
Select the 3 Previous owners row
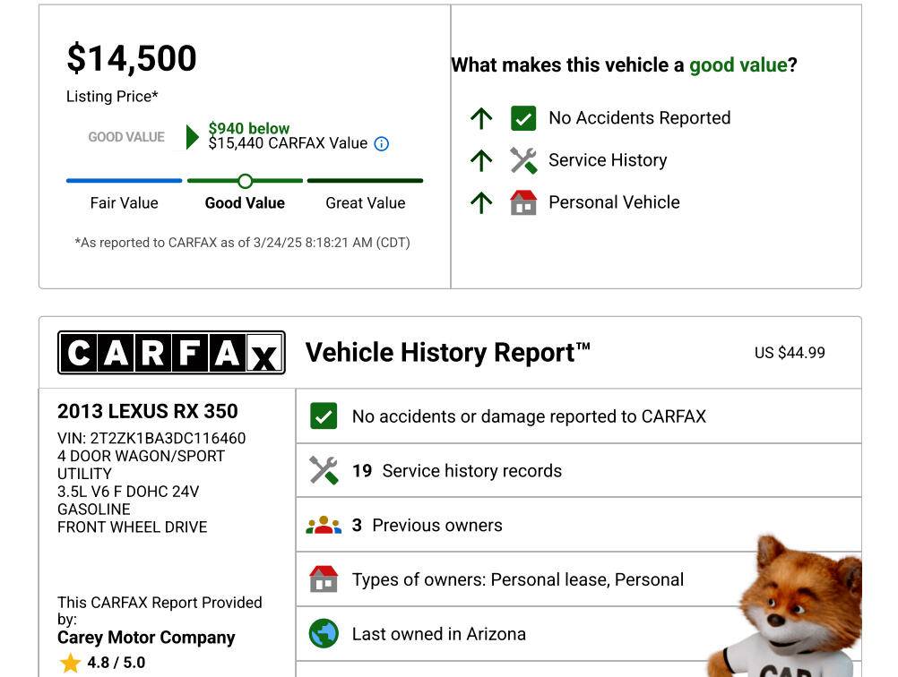pyautogui.click(x=578, y=525)
